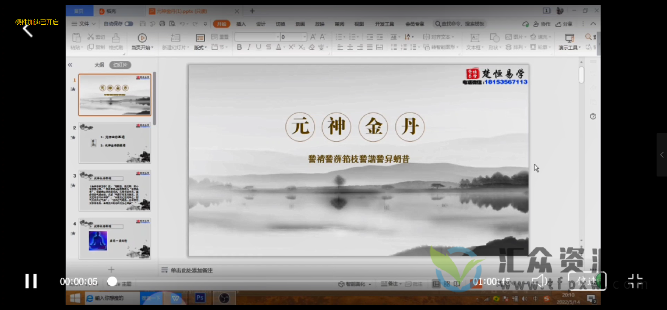Click the paste icon

click(x=76, y=38)
